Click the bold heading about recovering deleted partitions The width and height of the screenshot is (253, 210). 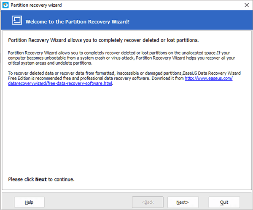pos(103,41)
